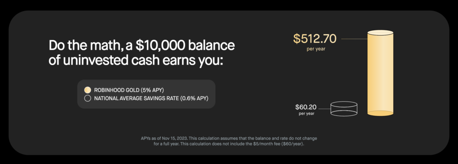Image resolution: width=458 pixels, height=164 pixels.
Task: Click the 'Do the math' headline
Action: pos(142,45)
